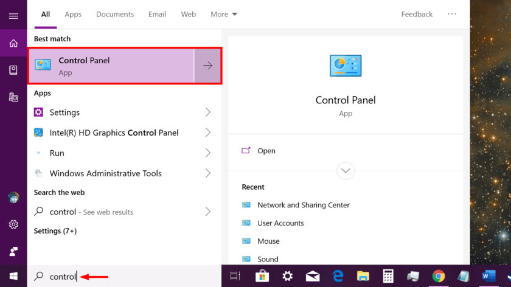Open recent Network and Sharing Center
Screen dimensions: 511x287
[x=304, y=205]
